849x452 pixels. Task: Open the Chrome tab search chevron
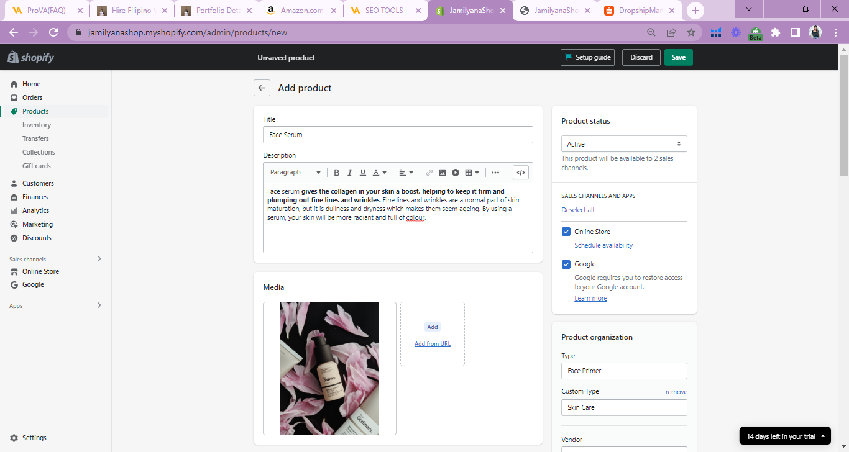coord(749,9)
